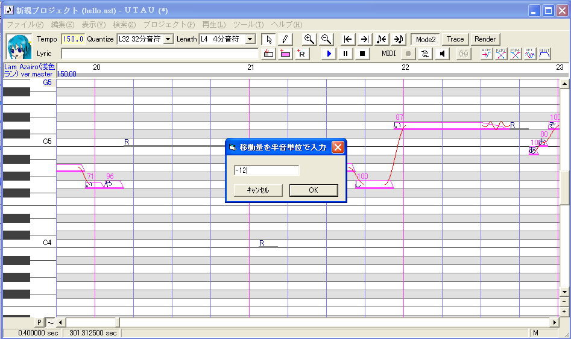The image size is (571, 339).
Task: Click the ACPT envelope icon
Action: point(487,54)
